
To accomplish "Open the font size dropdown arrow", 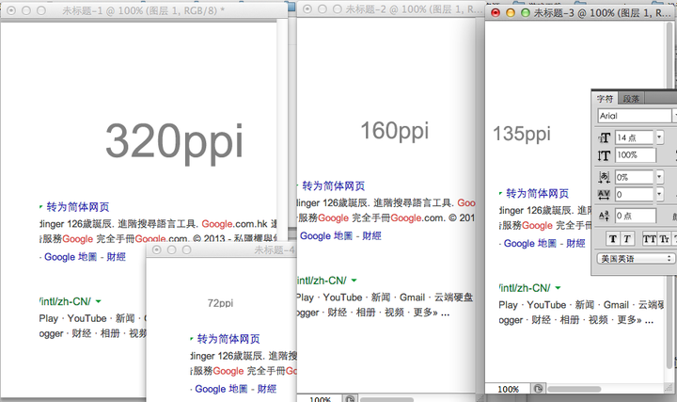I will tap(659, 137).
